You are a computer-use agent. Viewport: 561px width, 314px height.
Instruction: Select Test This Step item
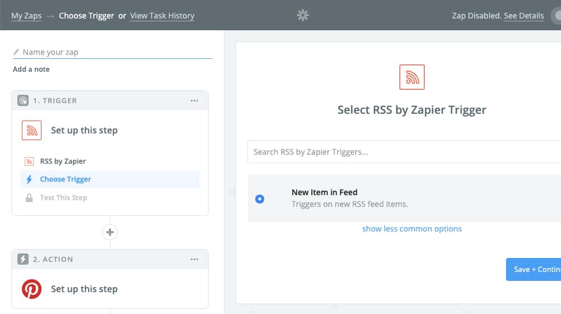pyautogui.click(x=110, y=198)
